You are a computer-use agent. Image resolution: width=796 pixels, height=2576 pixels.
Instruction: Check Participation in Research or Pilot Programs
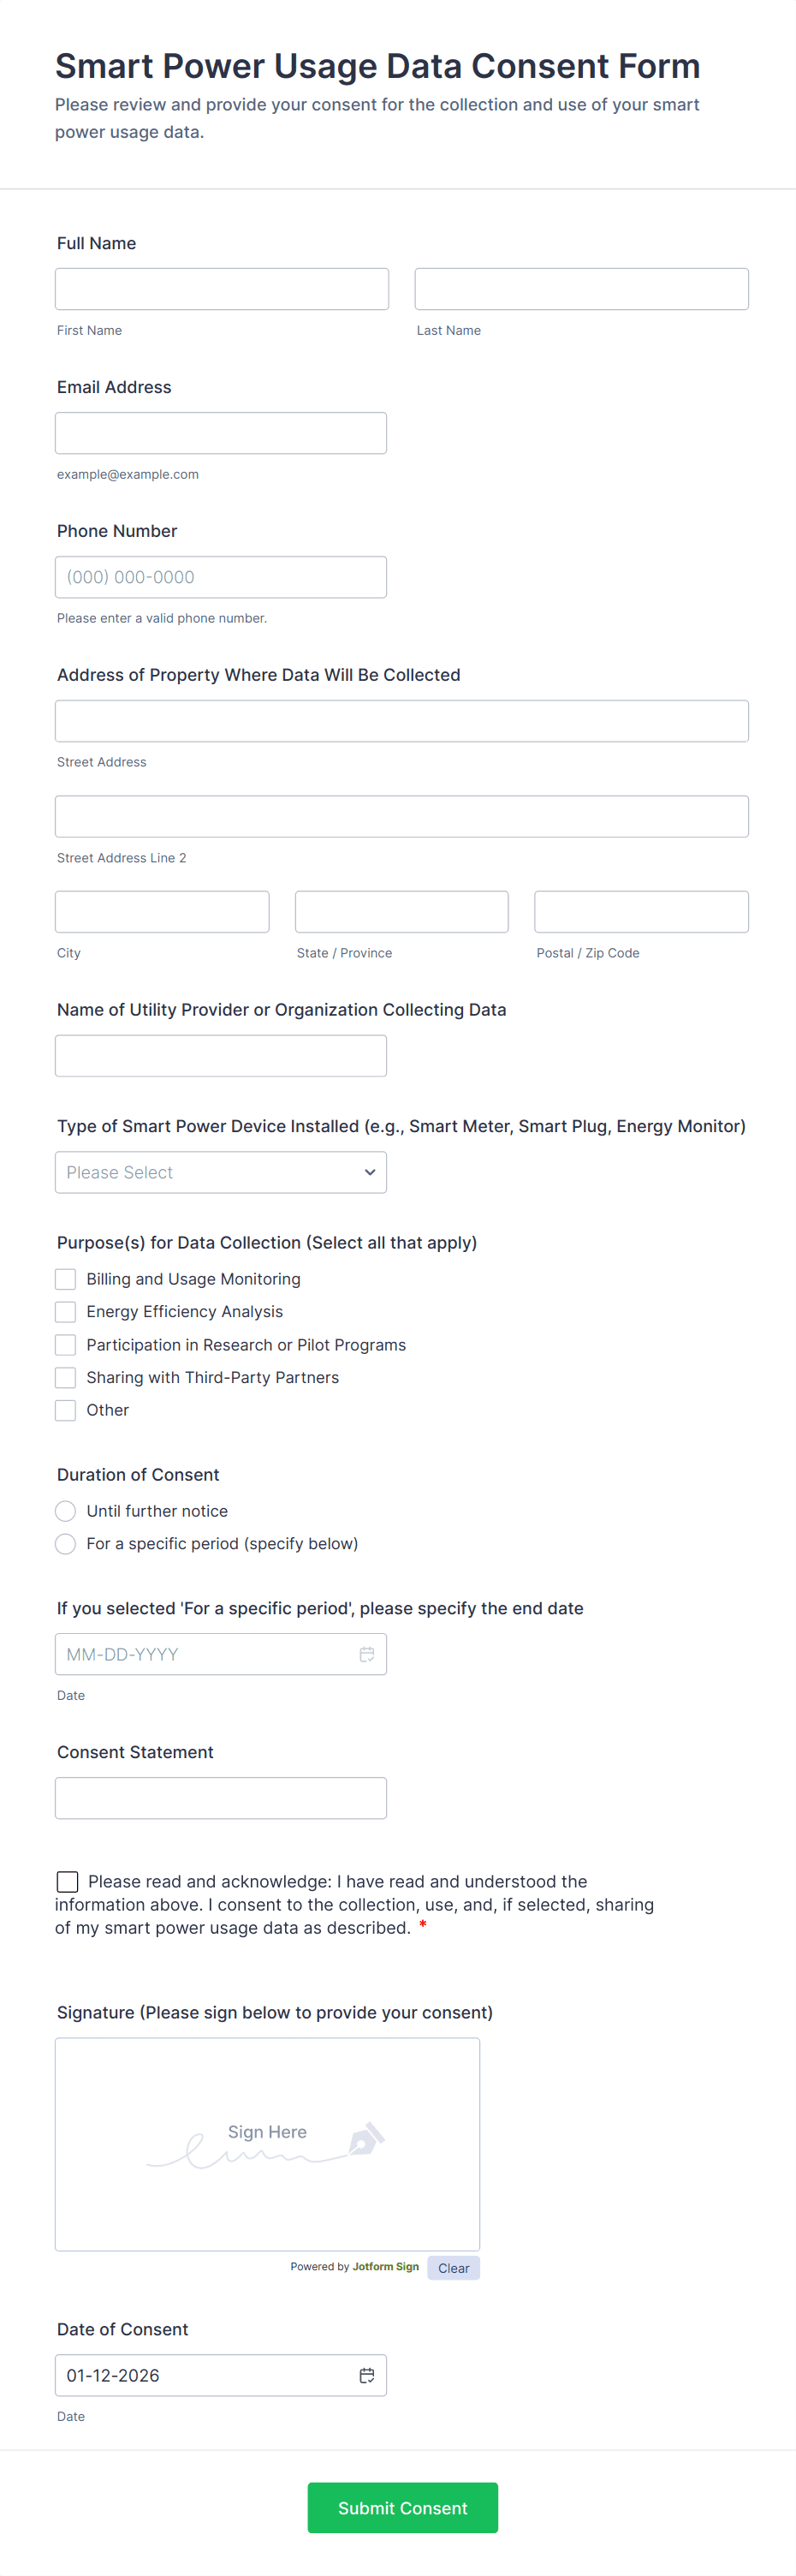(x=65, y=1344)
